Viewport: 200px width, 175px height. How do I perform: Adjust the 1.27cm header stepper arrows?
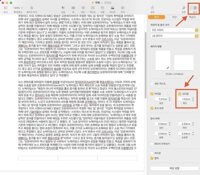(170, 99)
